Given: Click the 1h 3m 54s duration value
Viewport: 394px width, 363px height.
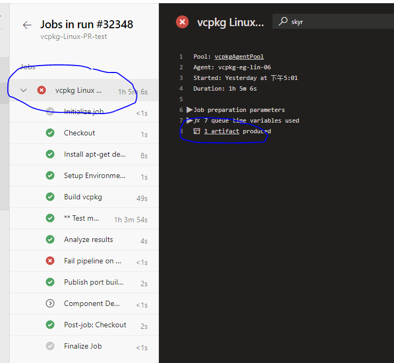Looking at the screenshot, I should (131, 220).
